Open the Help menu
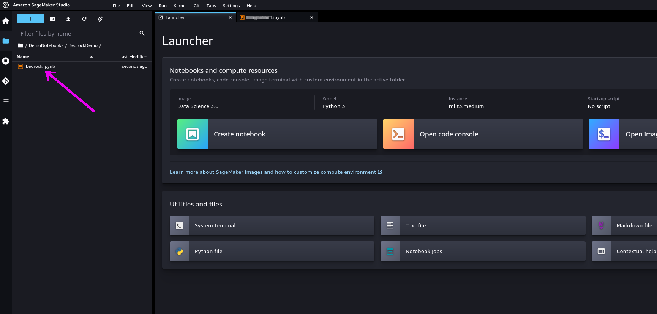The image size is (657, 314). click(251, 6)
